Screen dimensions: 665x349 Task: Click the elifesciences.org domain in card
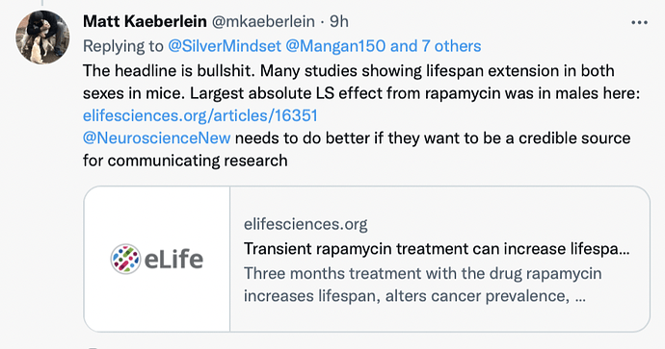click(x=306, y=224)
